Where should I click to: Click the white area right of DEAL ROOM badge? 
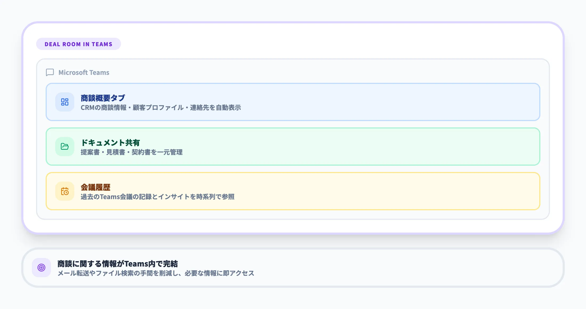[318, 44]
